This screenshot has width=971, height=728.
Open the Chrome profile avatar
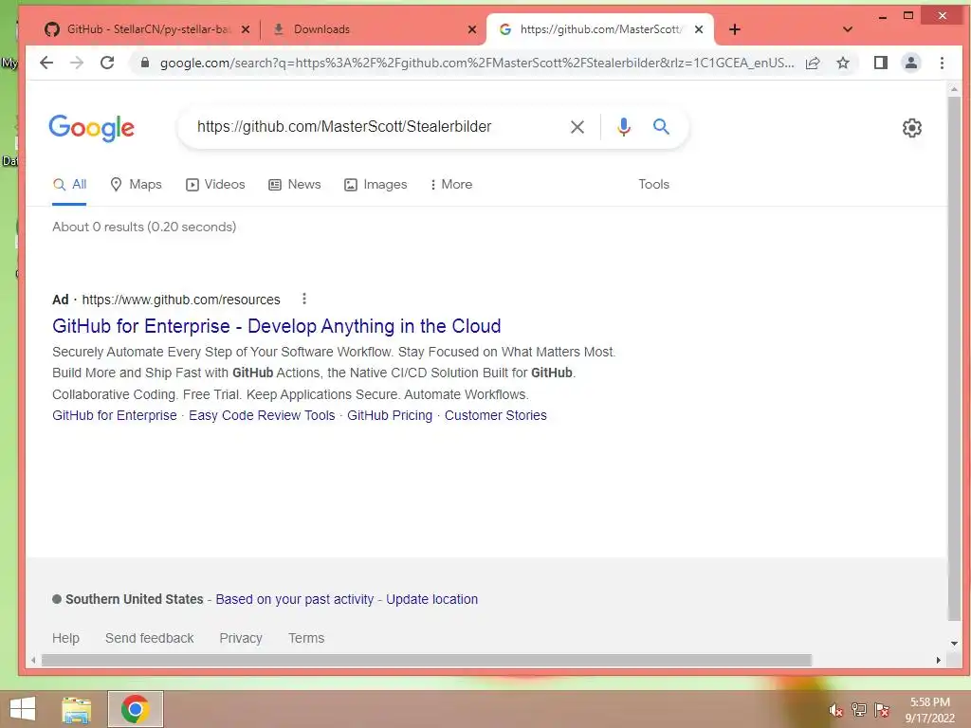911,63
